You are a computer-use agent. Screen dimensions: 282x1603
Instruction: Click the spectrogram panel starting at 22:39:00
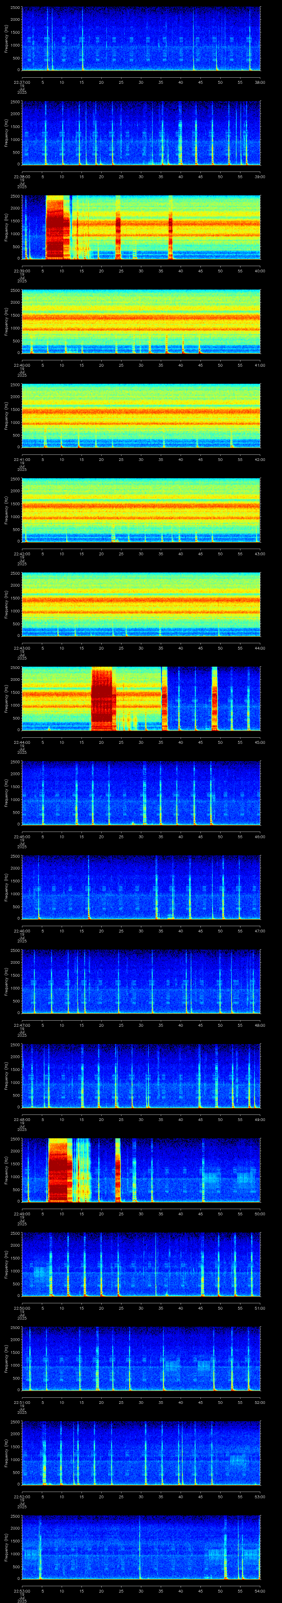(141, 228)
